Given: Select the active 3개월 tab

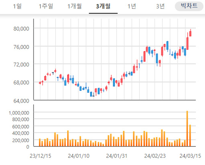Looking at the screenshot, I should click(103, 6).
